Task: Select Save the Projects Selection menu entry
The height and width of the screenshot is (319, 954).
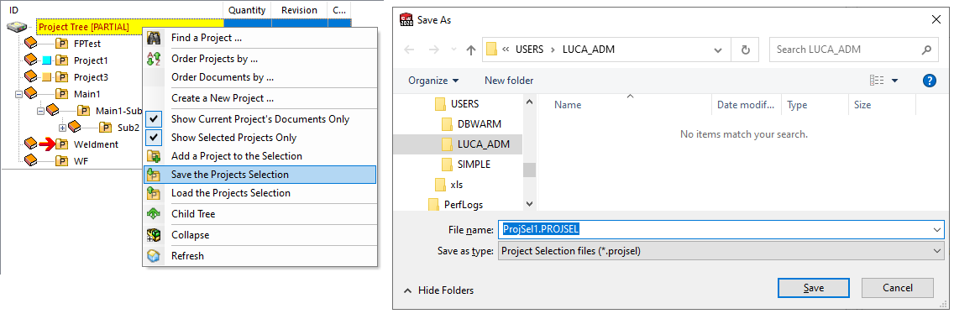Action: [259, 175]
